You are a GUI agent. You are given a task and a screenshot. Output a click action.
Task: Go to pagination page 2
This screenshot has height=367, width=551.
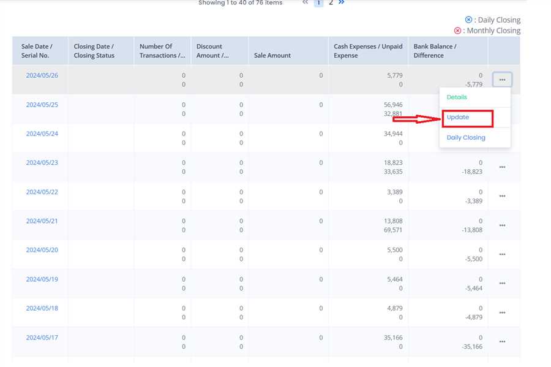pyautogui.click(x=331, y=2)
